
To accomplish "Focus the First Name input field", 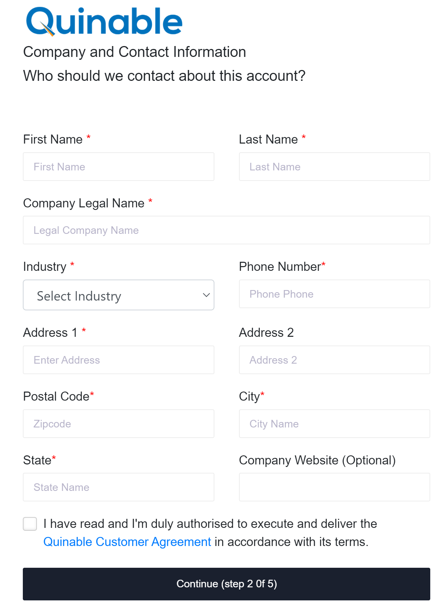I will pyautogui.click(x=118, y=167).
